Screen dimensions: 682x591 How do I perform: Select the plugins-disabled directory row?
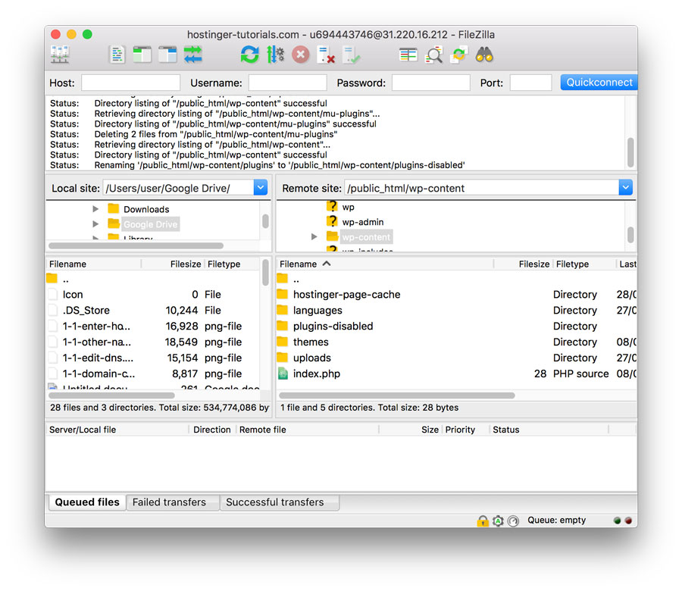pyautogui.click(x=456, y=326)
